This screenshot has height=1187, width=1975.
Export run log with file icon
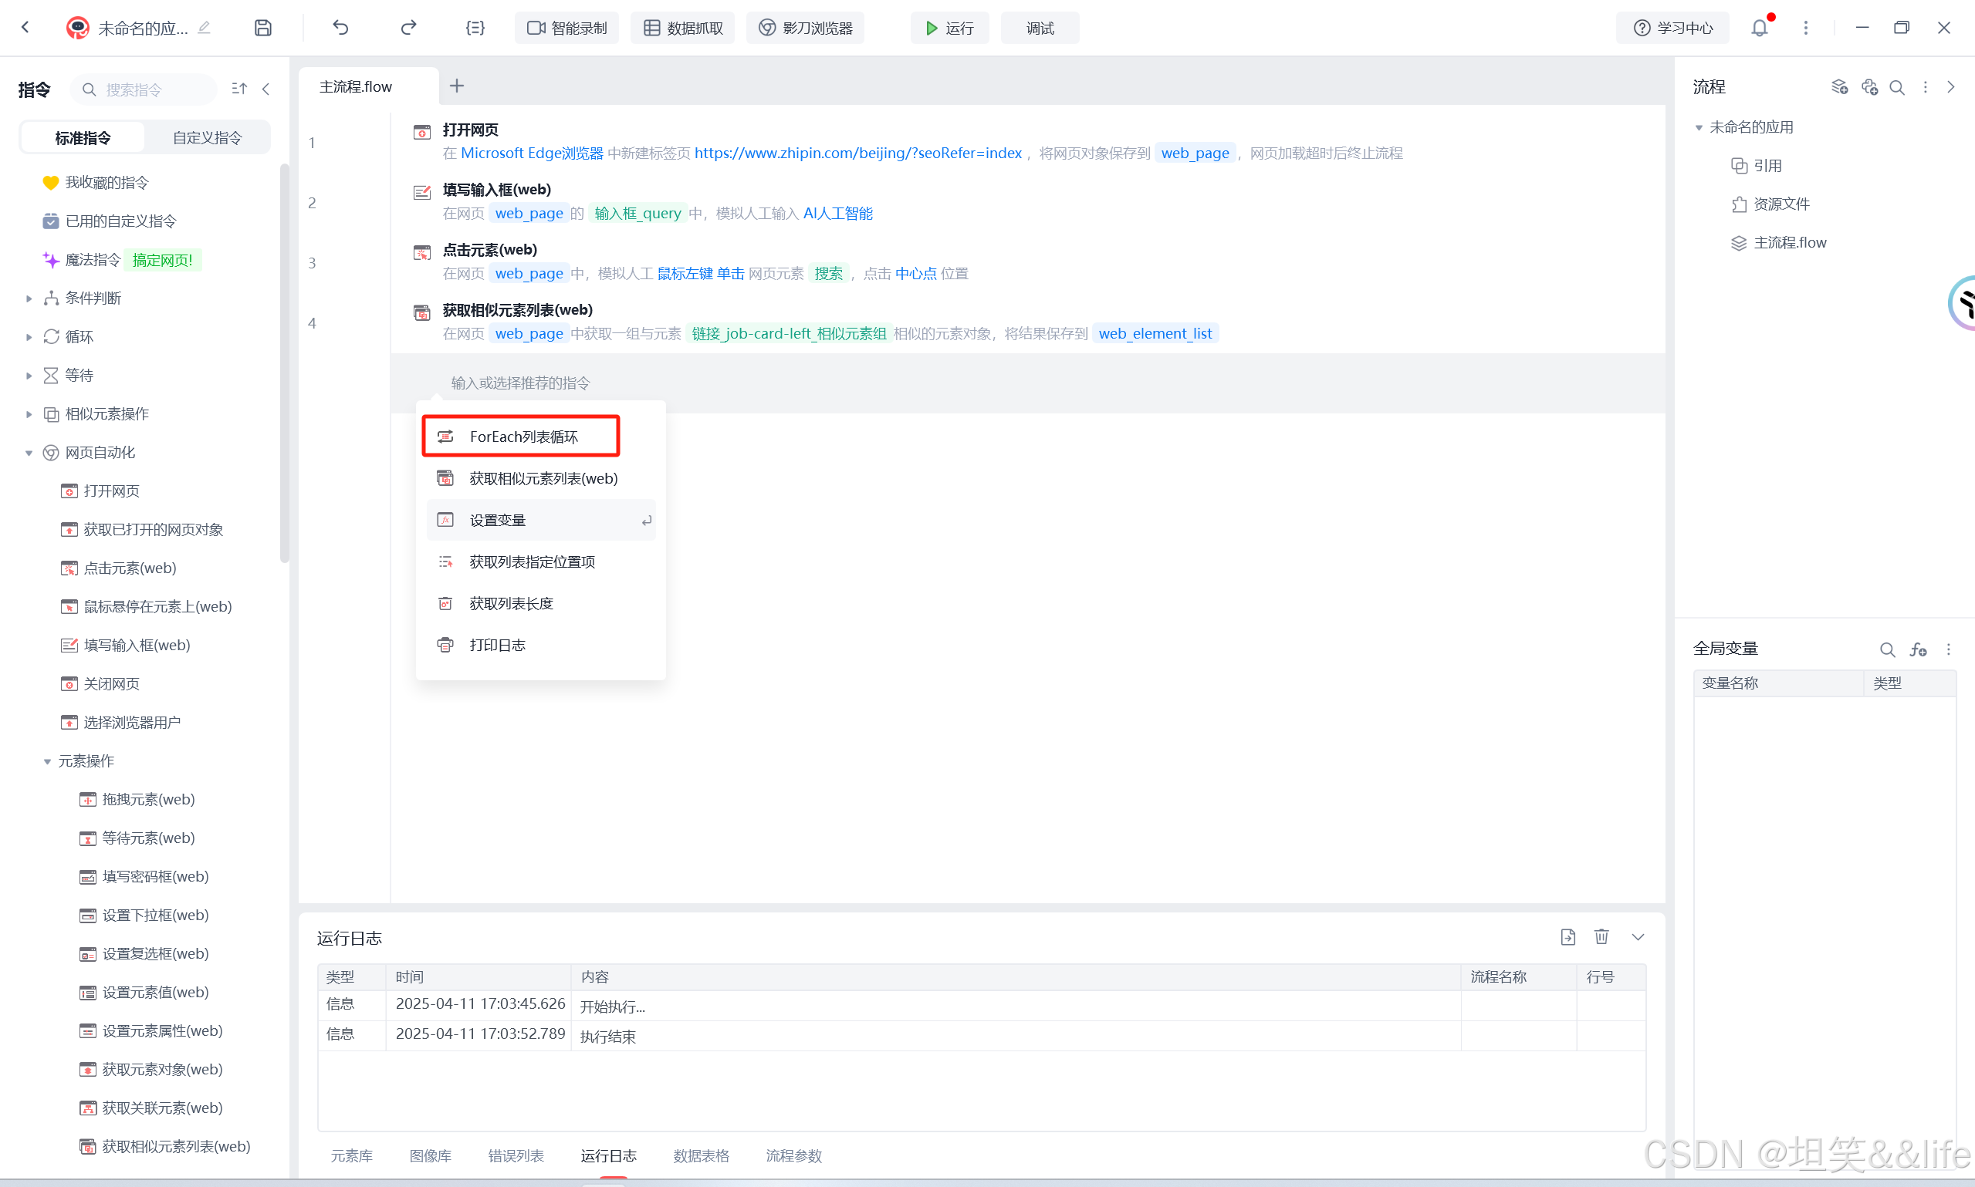[1567, 936]
